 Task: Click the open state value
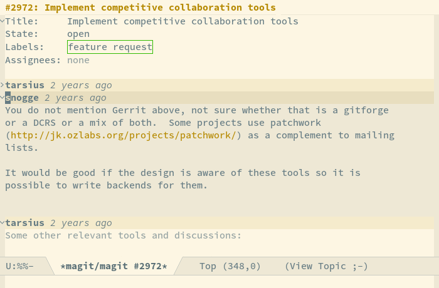[x=78, y=34]
